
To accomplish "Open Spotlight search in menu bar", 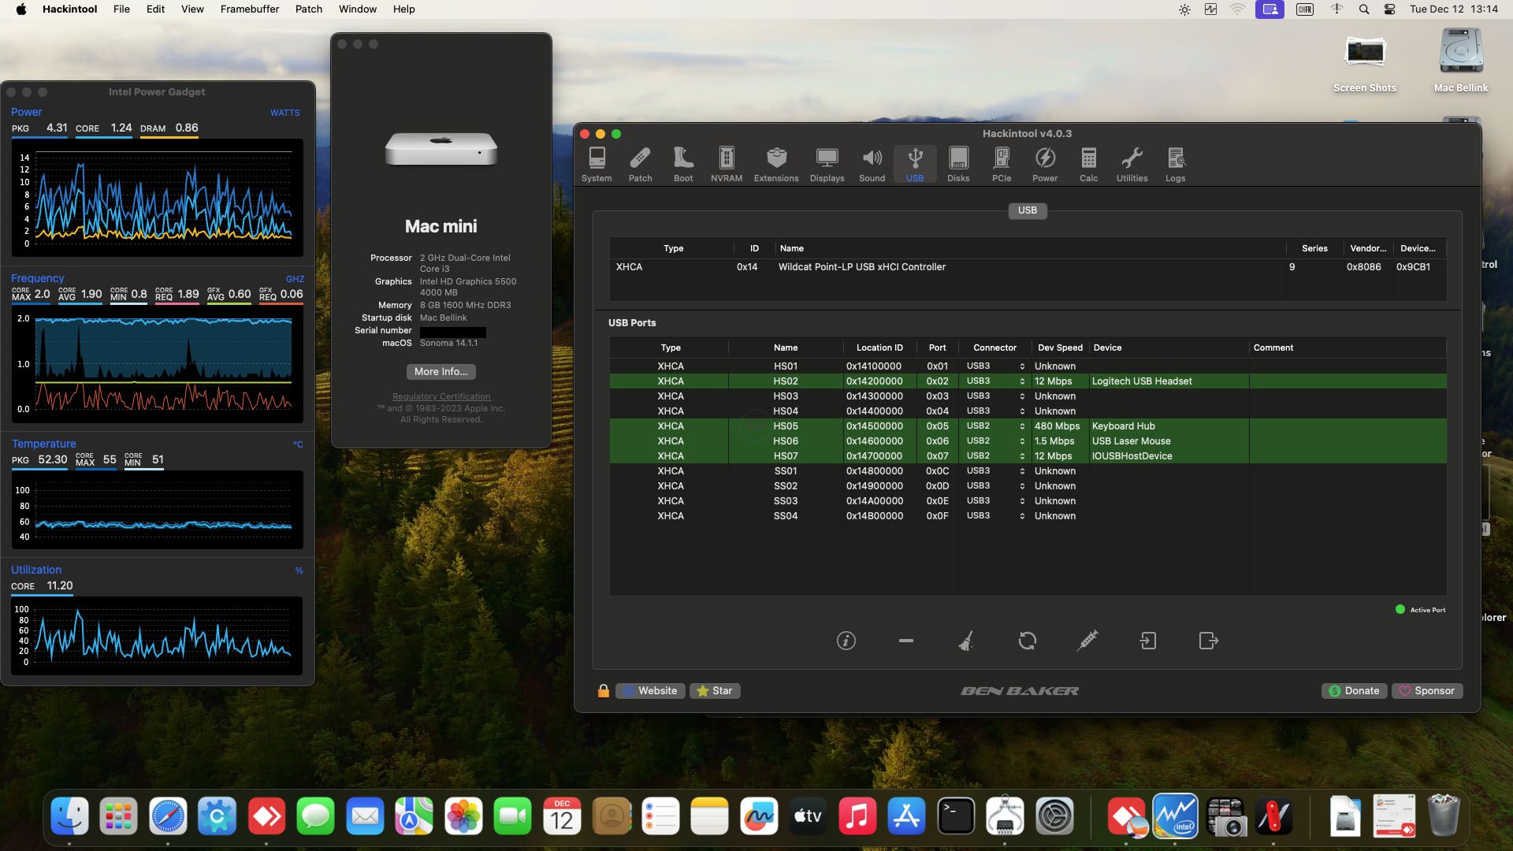I will (1364, 9).
